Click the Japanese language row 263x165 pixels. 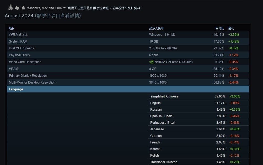157,129
